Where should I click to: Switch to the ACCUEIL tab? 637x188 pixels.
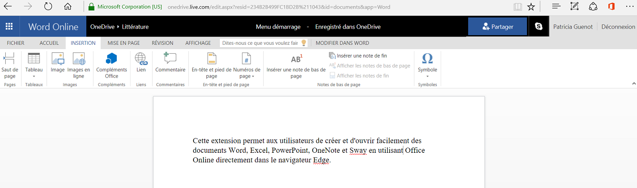point(49,43)
